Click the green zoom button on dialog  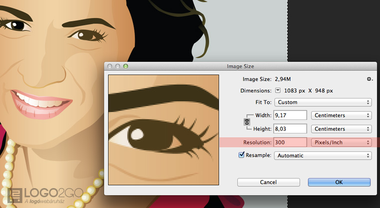pyautogui.click(x=126, y=66)
